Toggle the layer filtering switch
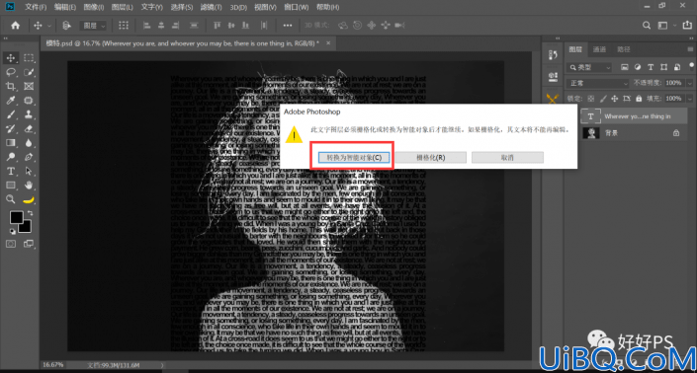697x373 pixels. coord(691,66)
